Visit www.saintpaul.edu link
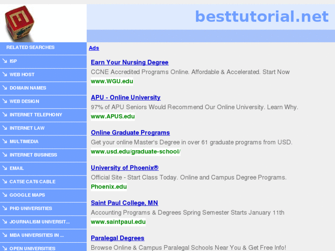The width and height of the screenshot is (335, 251). pyautogui.click(x=118, y=222)
